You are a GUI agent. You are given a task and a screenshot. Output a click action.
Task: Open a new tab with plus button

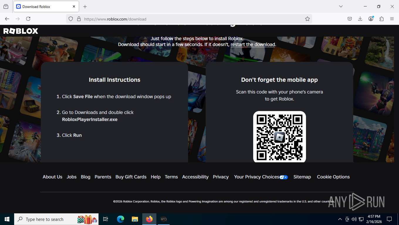(85, 6)
